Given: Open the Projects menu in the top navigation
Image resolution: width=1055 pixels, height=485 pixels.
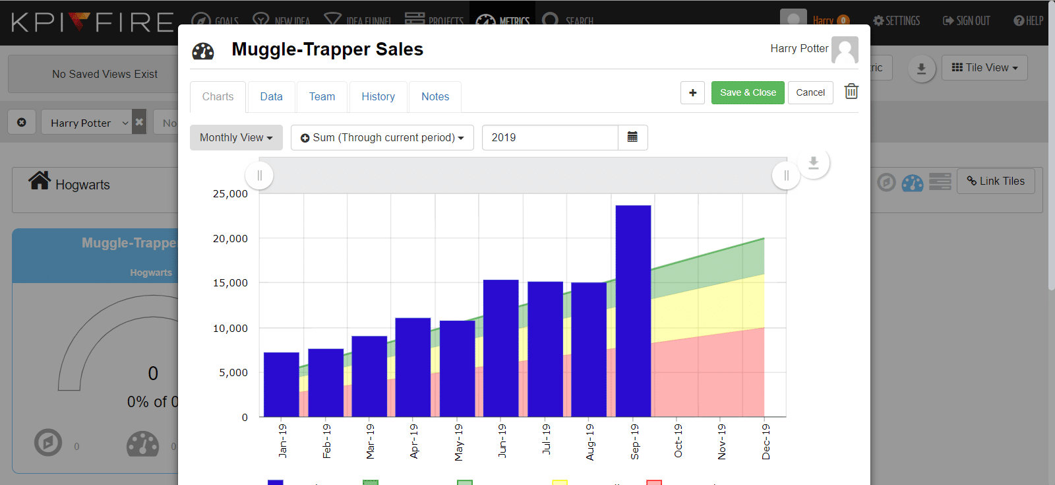Looking at the screenshot, I should coord(434,20).
